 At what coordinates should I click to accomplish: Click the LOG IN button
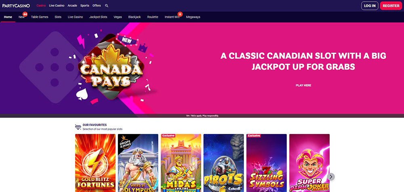point(370,6)
